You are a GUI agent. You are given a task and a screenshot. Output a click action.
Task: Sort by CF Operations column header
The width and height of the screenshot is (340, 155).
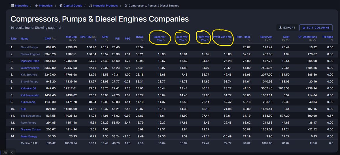click(x=308, y=39)
